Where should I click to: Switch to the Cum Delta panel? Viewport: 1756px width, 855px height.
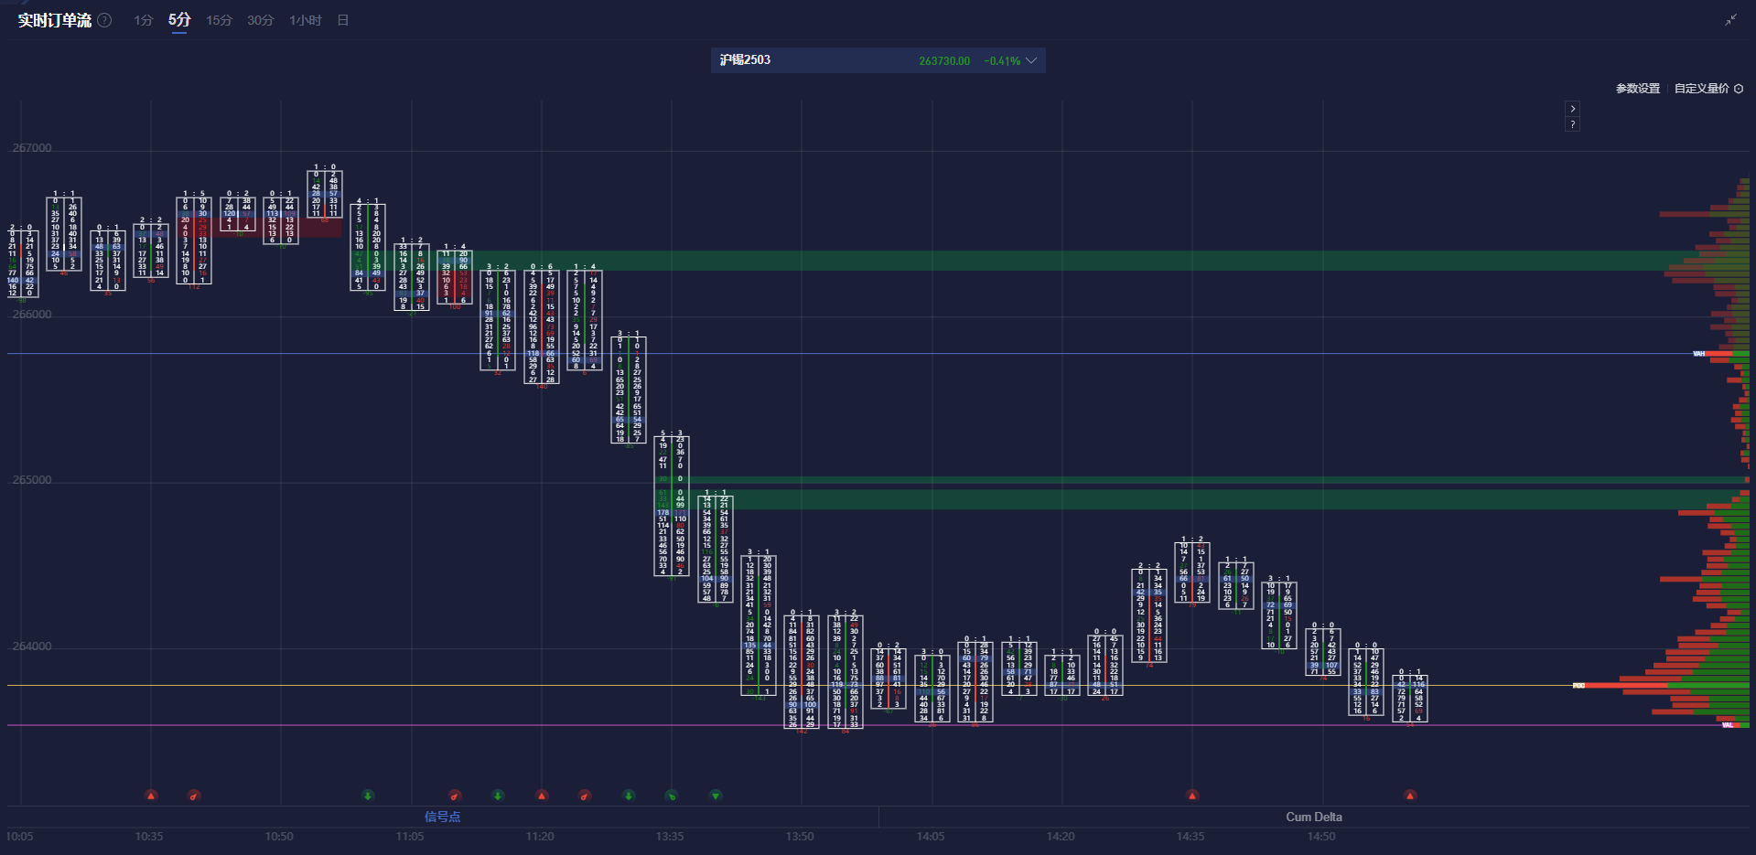tap(1313, 817)
